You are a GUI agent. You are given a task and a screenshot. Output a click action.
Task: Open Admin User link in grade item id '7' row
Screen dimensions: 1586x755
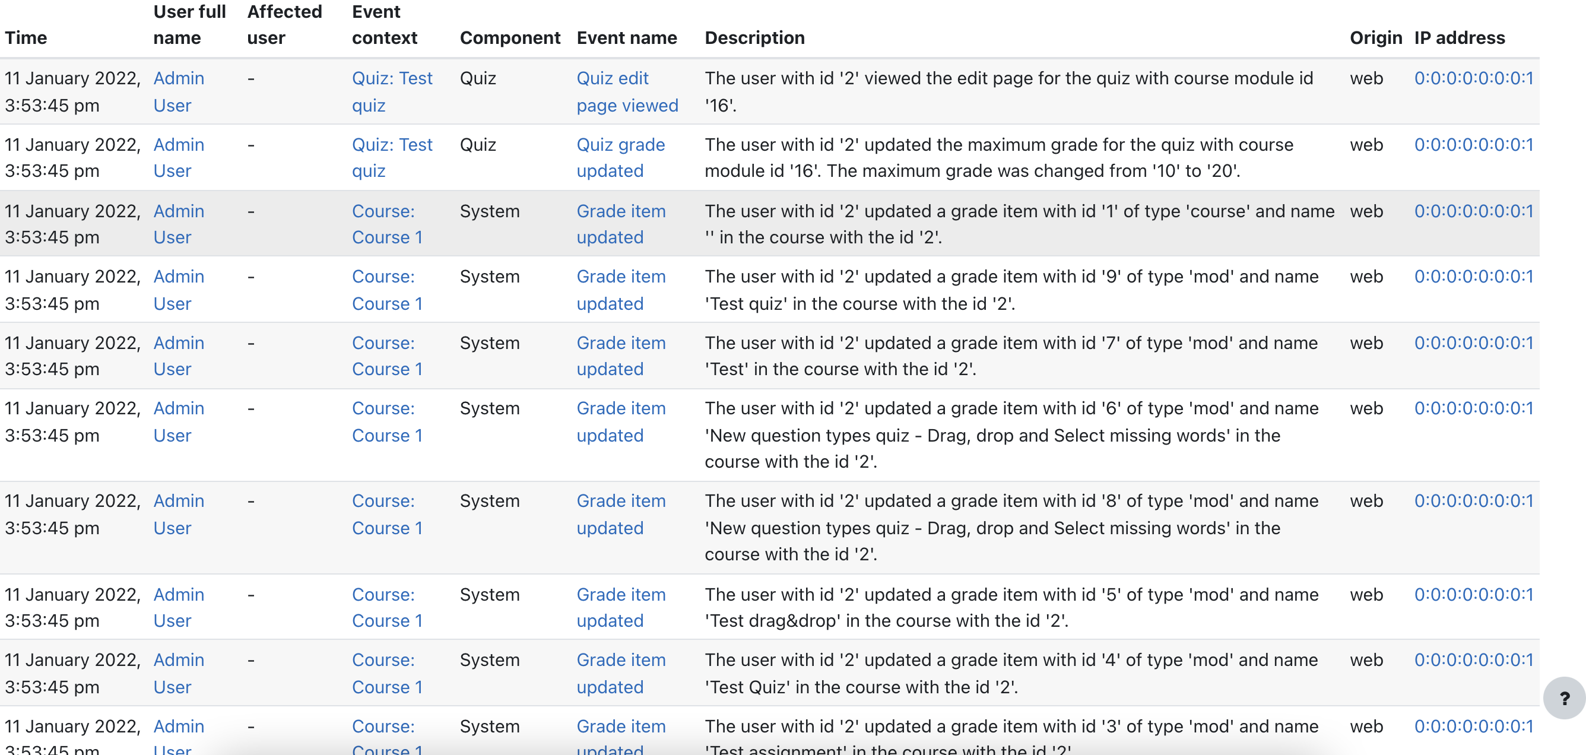[x=179, y=356]
